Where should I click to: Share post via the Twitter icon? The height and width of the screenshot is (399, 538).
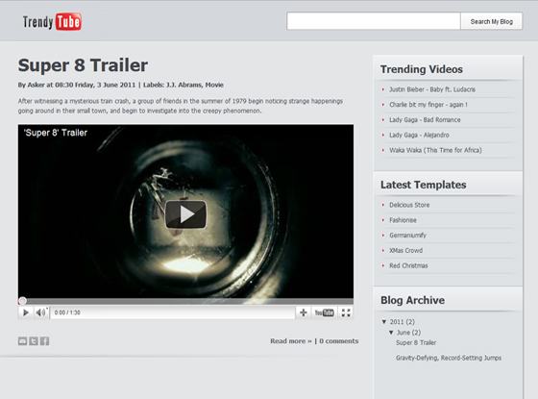[x=34, y=341]
